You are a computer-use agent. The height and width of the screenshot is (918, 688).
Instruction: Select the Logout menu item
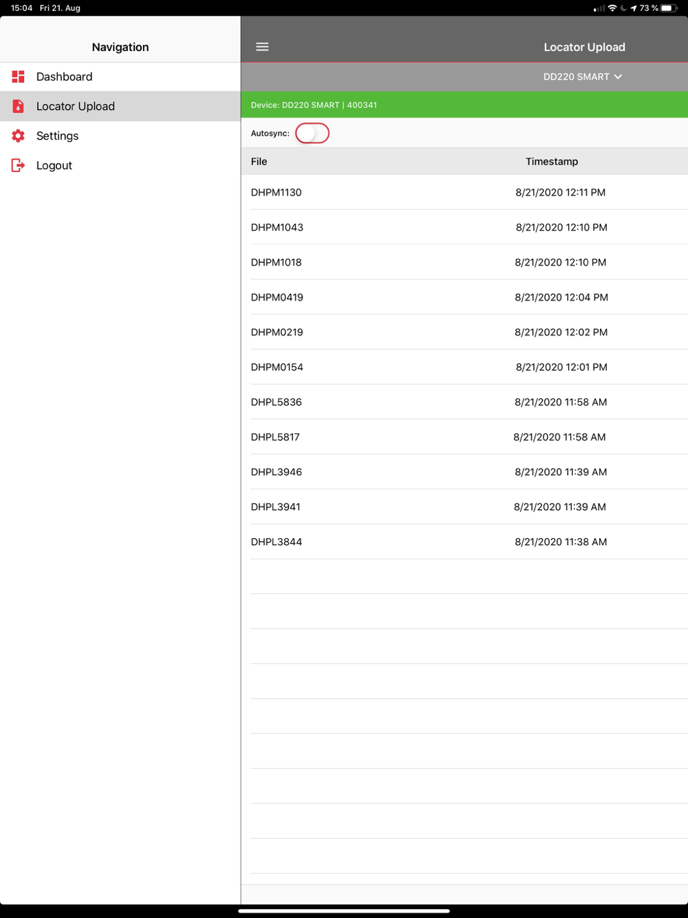[x=120, y=165]
